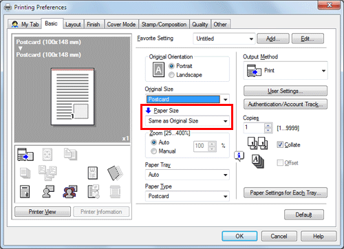The image size is (344, 249).
Task: Click the grayed header/footer banner page icon
Action: pos(115,192)
